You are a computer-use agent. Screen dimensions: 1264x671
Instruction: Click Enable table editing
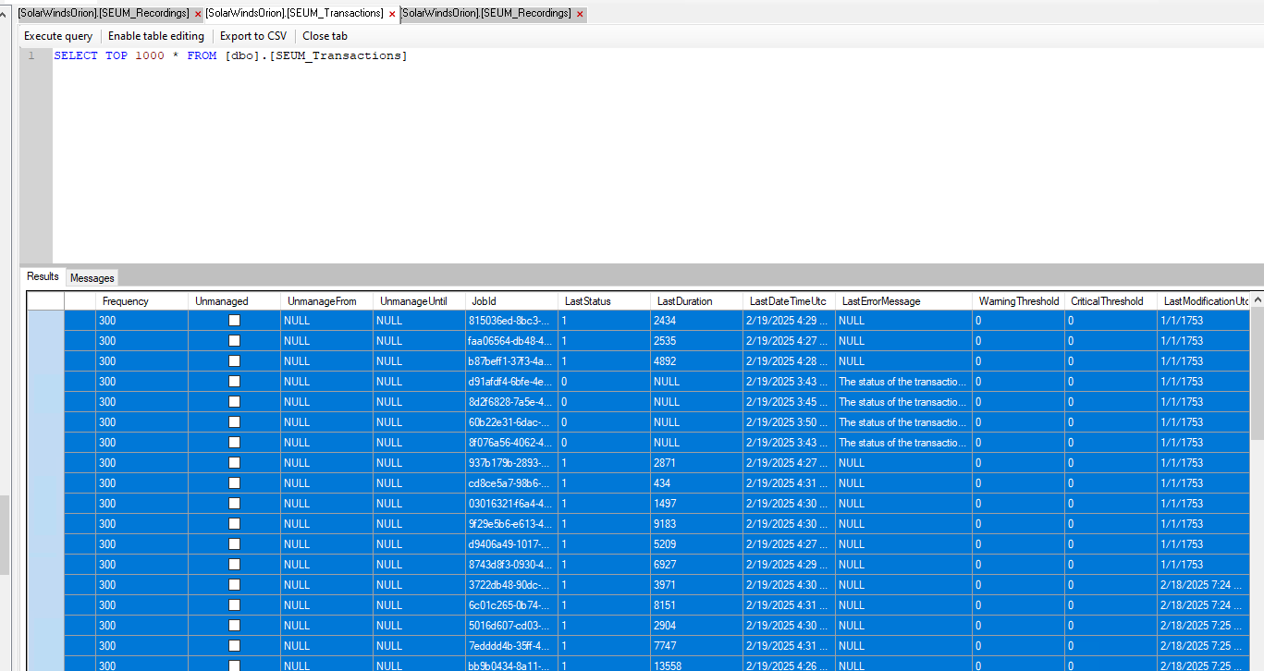(x=156, y=36)
